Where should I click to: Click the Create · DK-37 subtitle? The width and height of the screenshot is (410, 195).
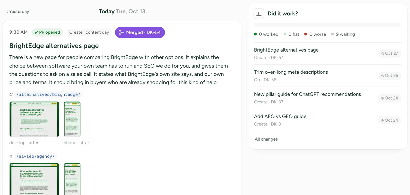tap(269, 102)
